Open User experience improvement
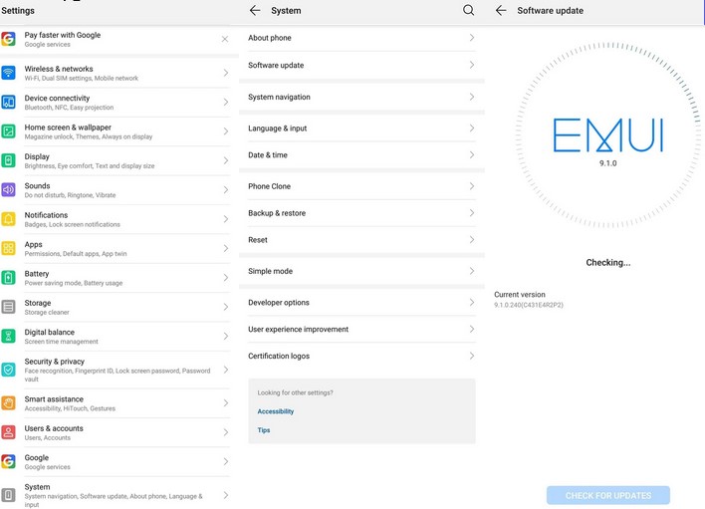Screen dimensions: 705x509 pos(361,329)
